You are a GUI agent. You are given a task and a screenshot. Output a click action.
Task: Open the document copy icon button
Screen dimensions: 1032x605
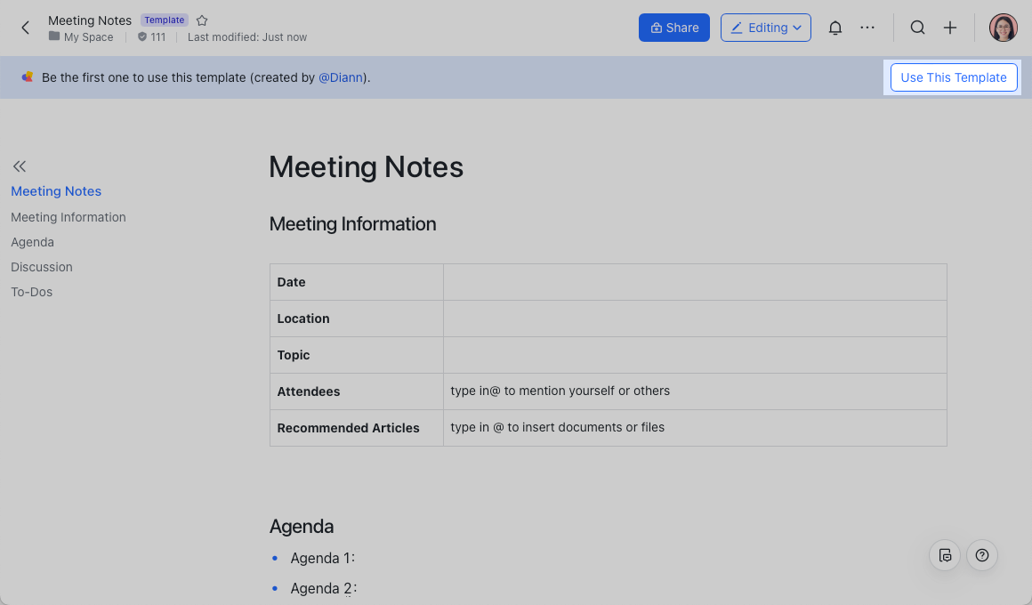pos(945,555)
